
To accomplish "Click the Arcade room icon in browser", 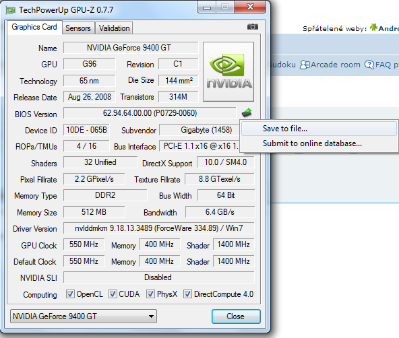I will tap(305, 65).
